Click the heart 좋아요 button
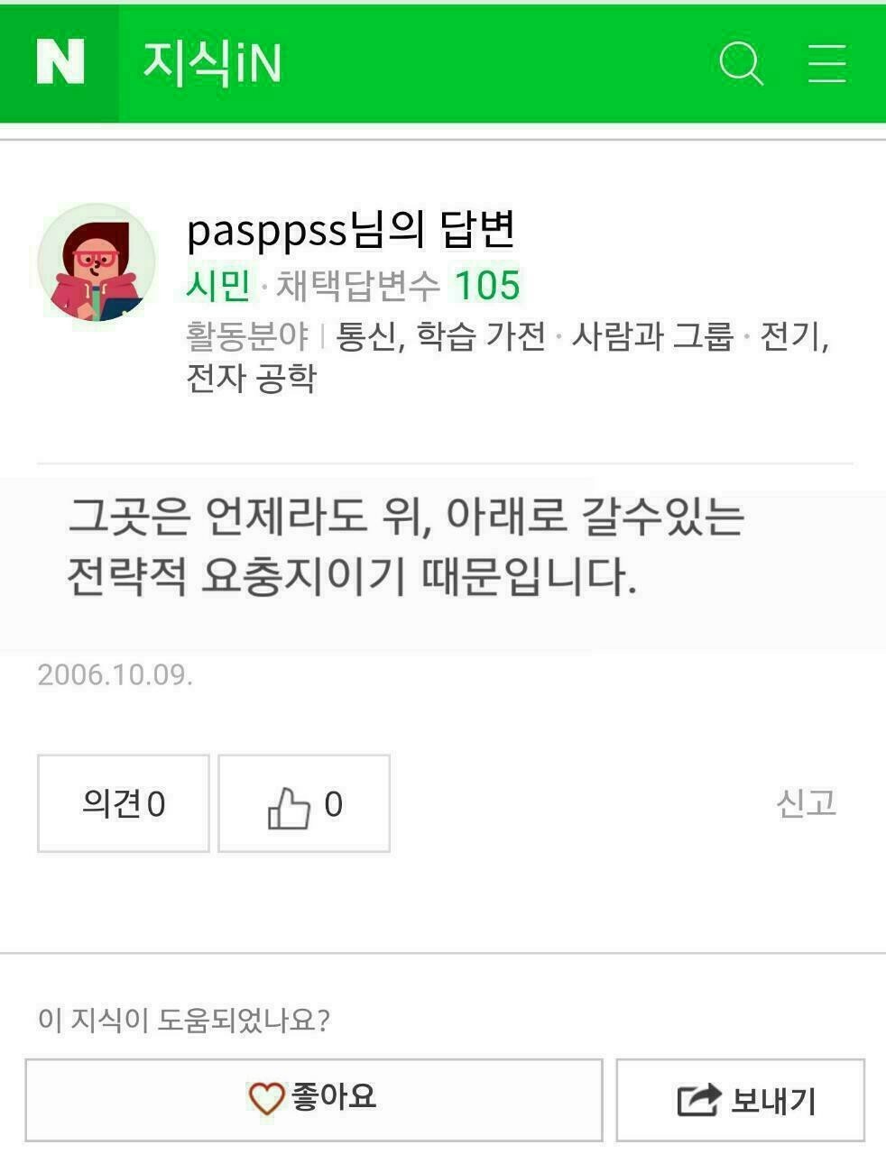 tap(314, 1100)
